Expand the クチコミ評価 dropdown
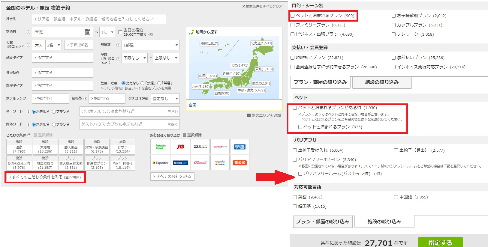The image size is (488, 247). pos(165,99)
